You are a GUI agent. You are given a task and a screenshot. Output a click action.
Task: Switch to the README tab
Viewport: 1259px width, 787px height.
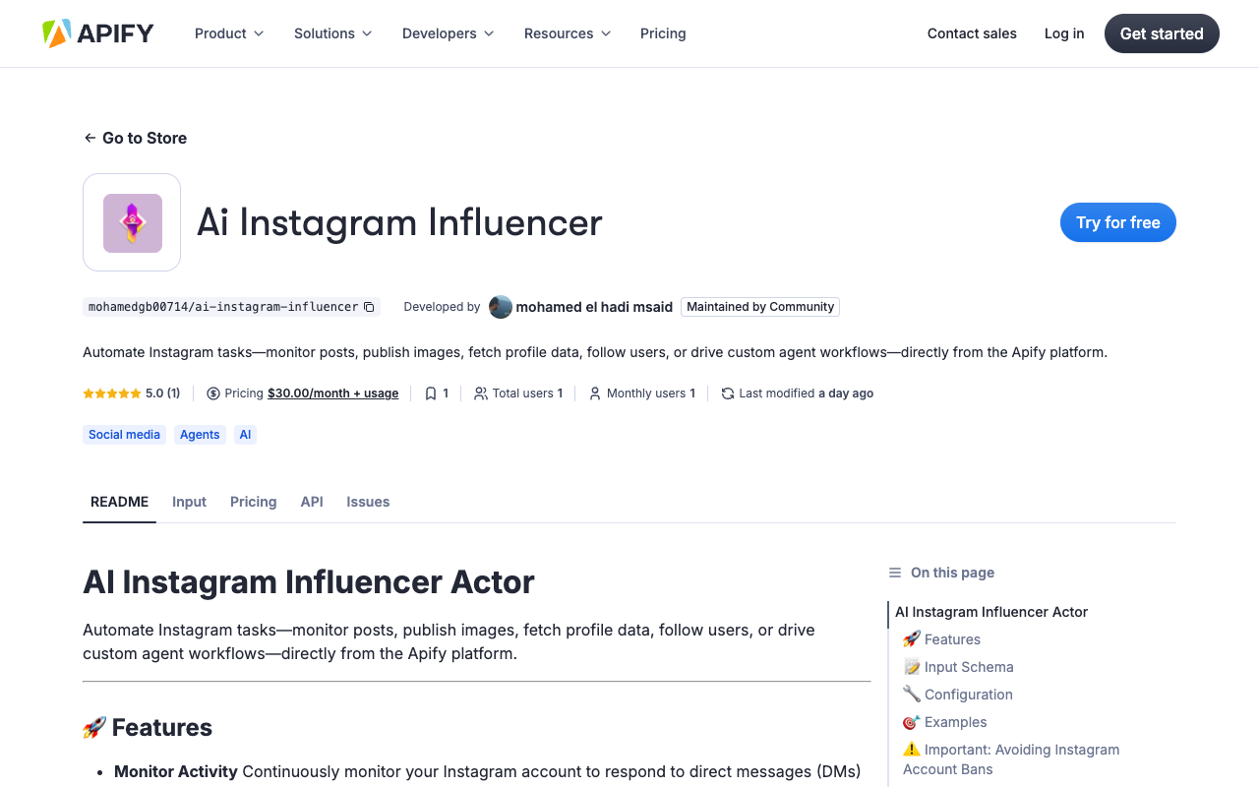tap(119, 502)
